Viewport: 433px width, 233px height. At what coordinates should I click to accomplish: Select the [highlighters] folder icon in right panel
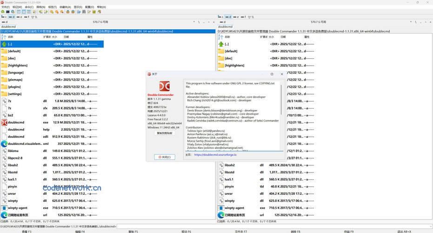[221, 65]
